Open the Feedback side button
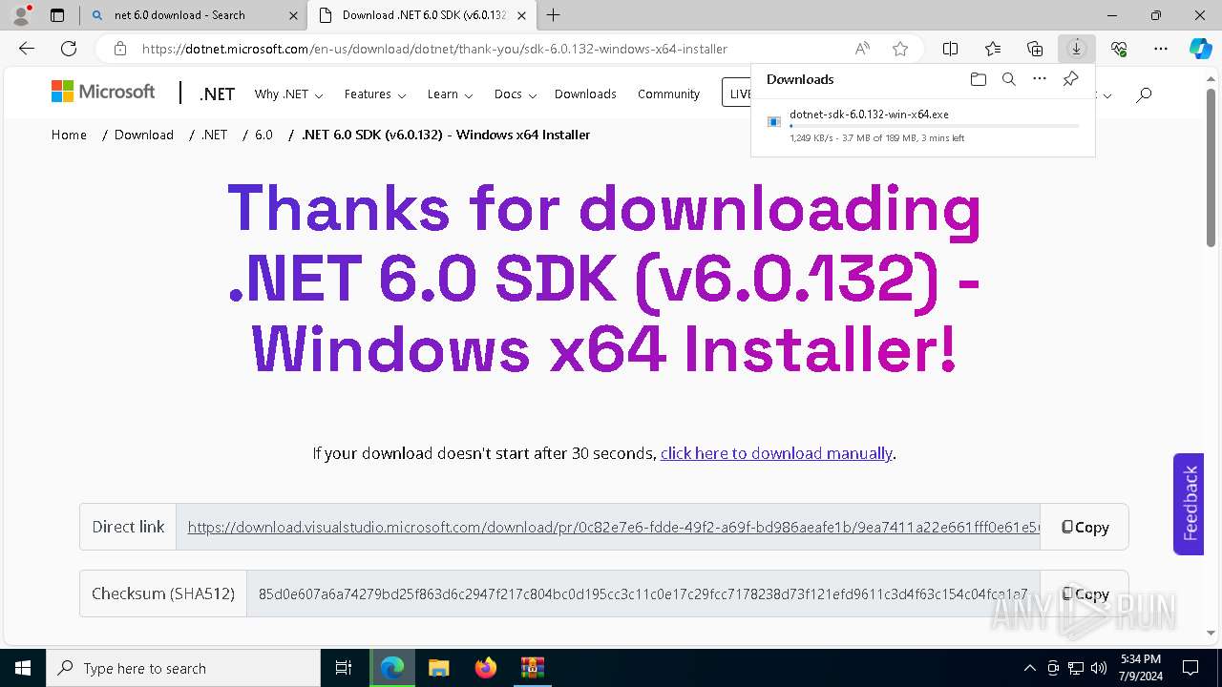The image size is (1222, 687). [x=1189, y=504]
